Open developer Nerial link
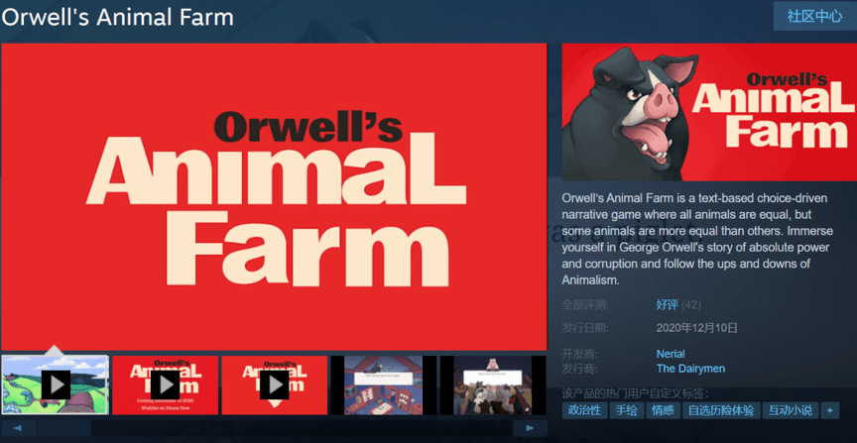Screen dimensions: 857x443 671,354
